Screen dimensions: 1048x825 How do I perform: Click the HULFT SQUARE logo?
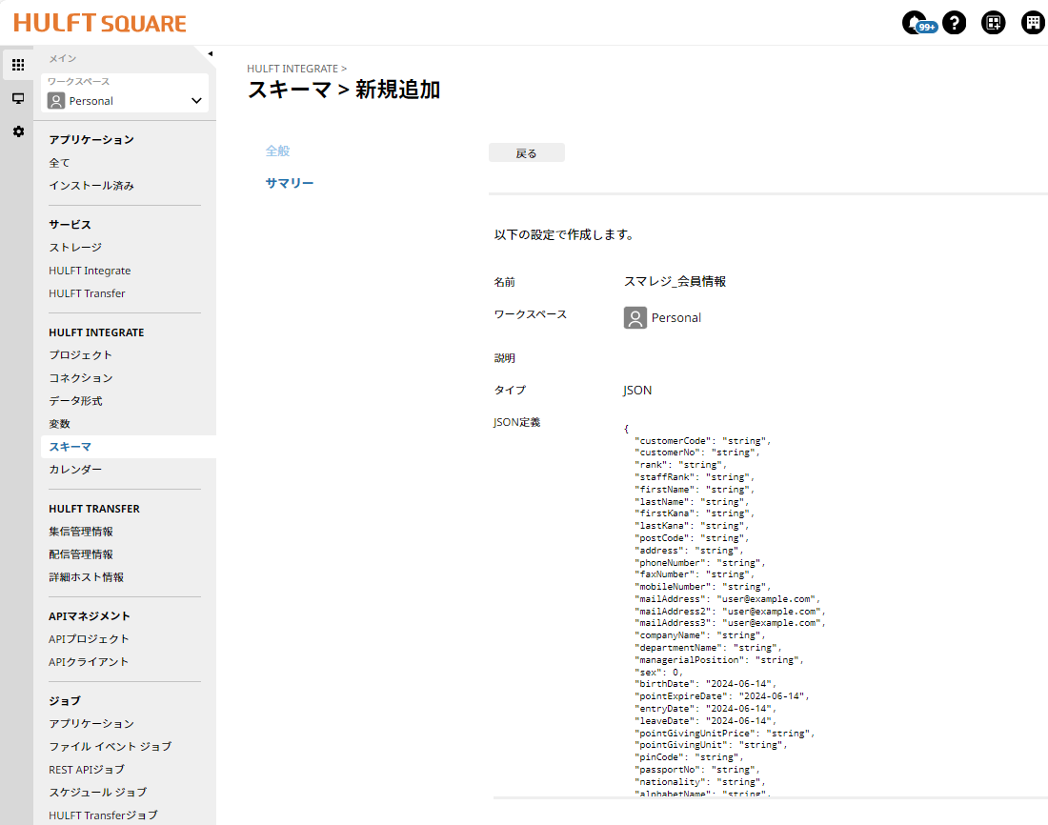coord(100,23)
